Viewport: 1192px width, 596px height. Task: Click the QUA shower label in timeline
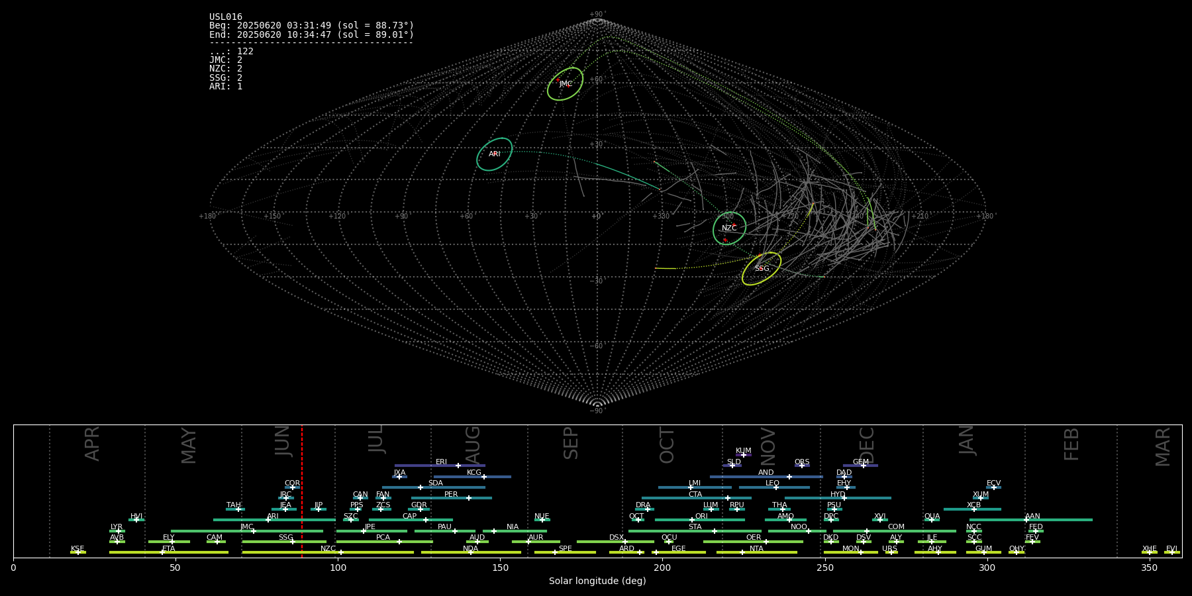932,517
